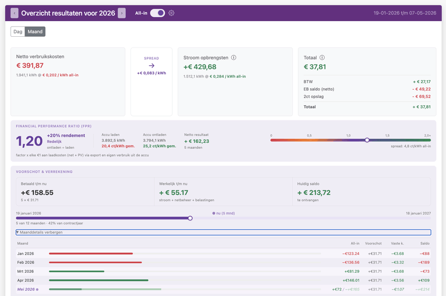
Task: Select the Feb 2026 row
Action: pyautogui.click(x=224, y=263)
